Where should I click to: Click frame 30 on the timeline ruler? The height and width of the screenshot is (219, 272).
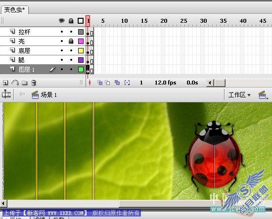click(x=203, y=21)
